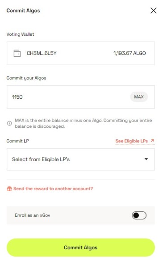Close the Commit Algos dialog

point(154,10)
